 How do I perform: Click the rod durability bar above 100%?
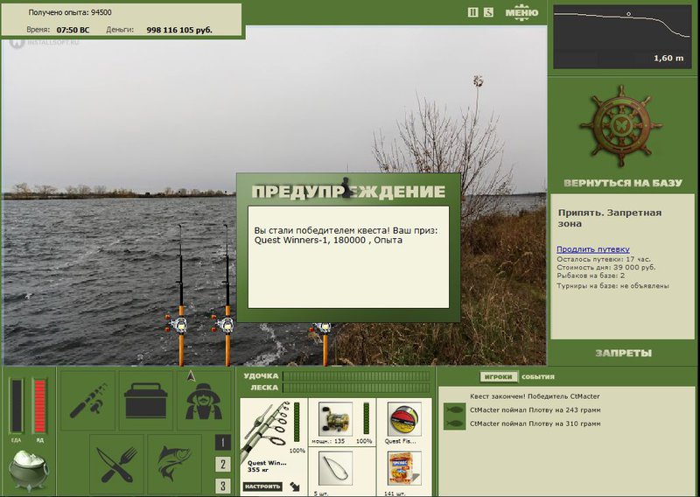pos(297,422)
